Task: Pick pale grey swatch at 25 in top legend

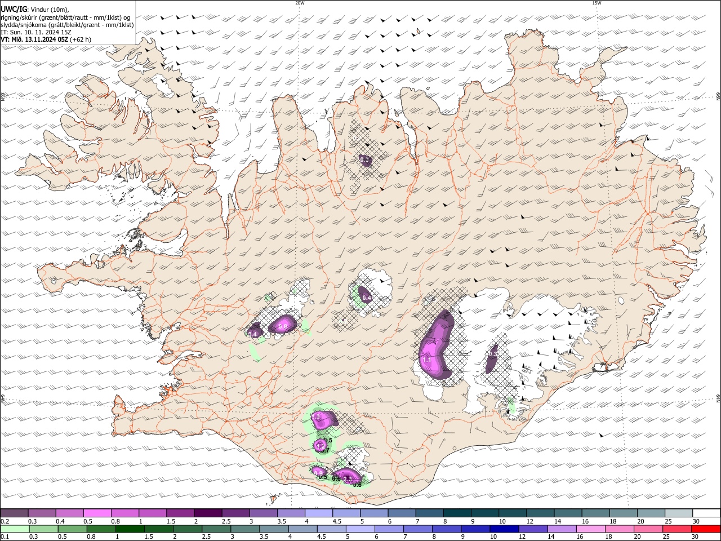Action: click(x=678, y=513)
